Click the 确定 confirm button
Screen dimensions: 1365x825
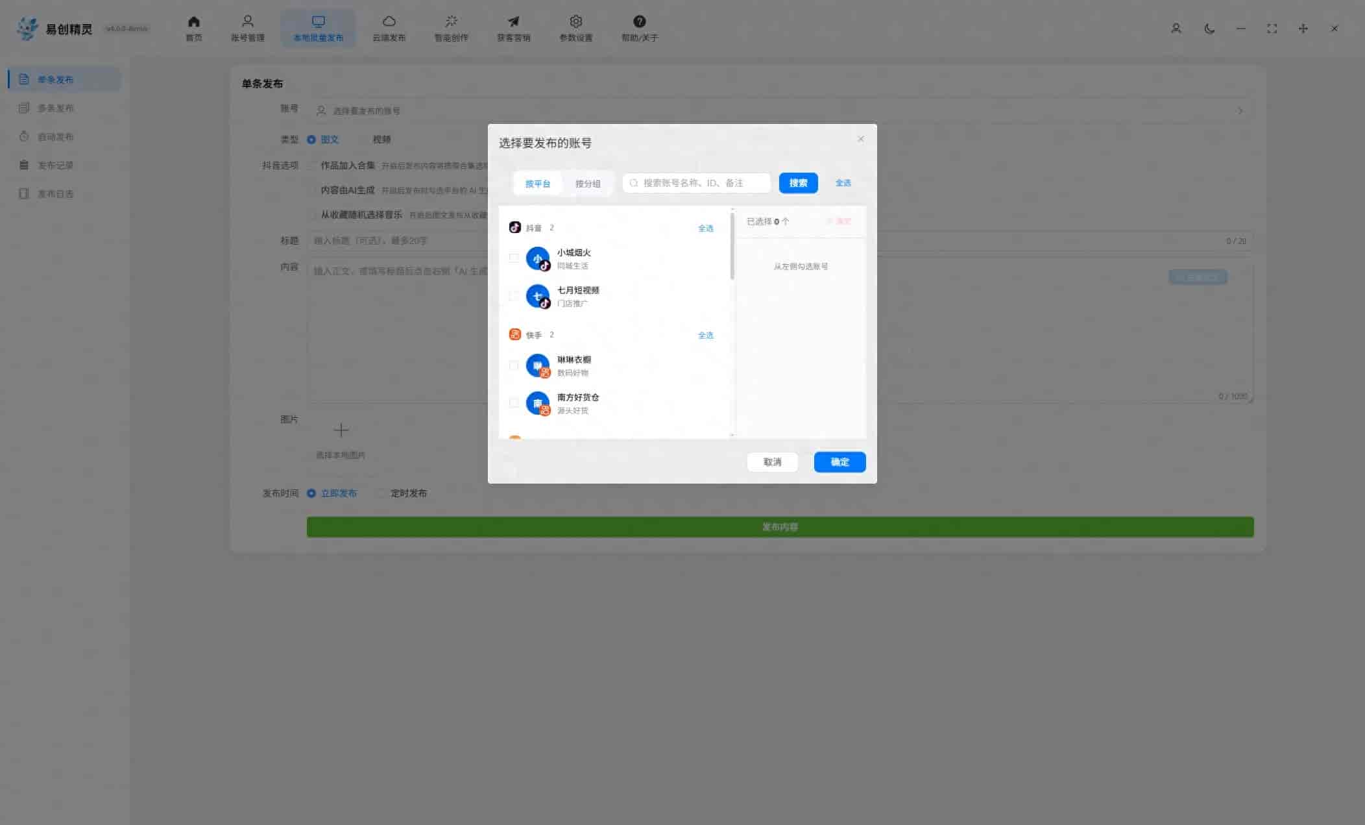[x=840, y=462]
